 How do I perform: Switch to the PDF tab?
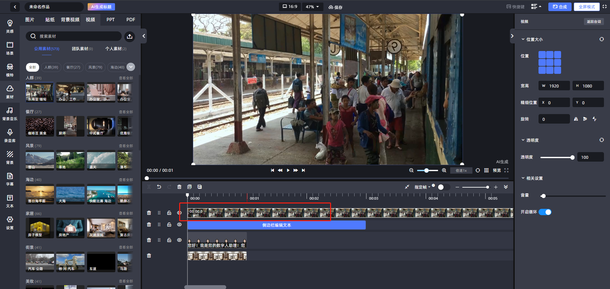[x=131, y=20]
